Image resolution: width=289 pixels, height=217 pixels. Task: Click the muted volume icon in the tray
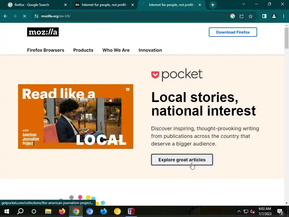click(253, 211)
